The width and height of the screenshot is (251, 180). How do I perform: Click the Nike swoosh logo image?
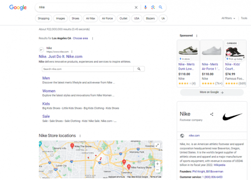point(232,116)
